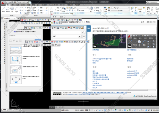Select the 旋转 (Rotate) tool
159x113 pixels.
click(34, 8)
